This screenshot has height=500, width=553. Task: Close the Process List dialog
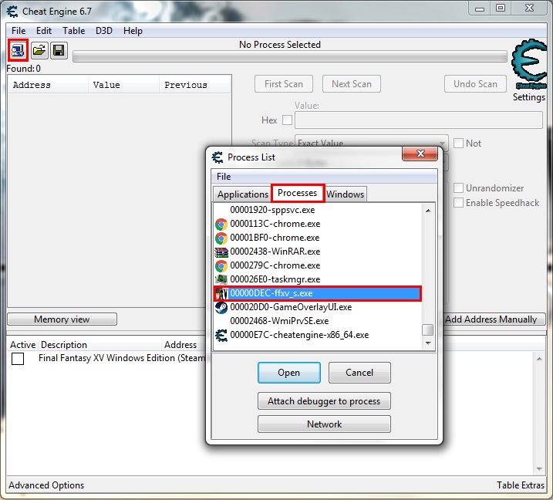[420, 154]
